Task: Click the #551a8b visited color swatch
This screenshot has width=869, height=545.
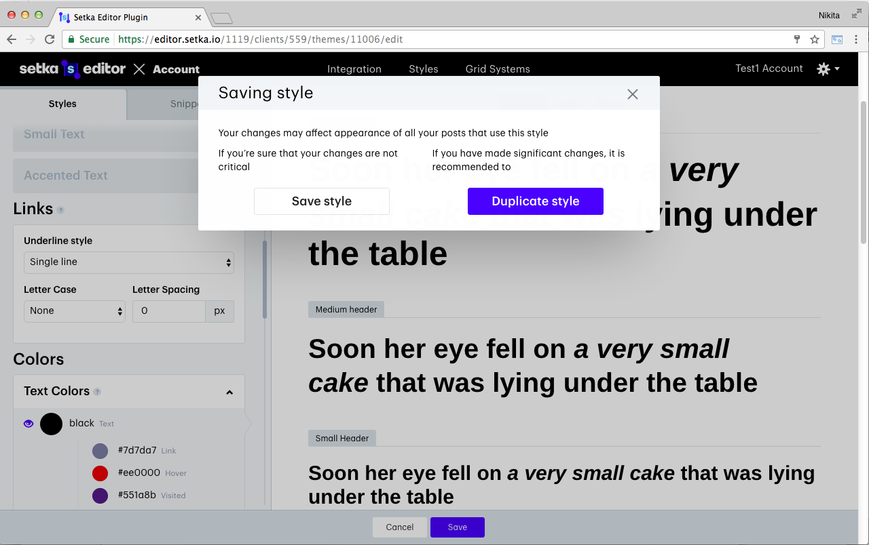Action: (100, 496)
